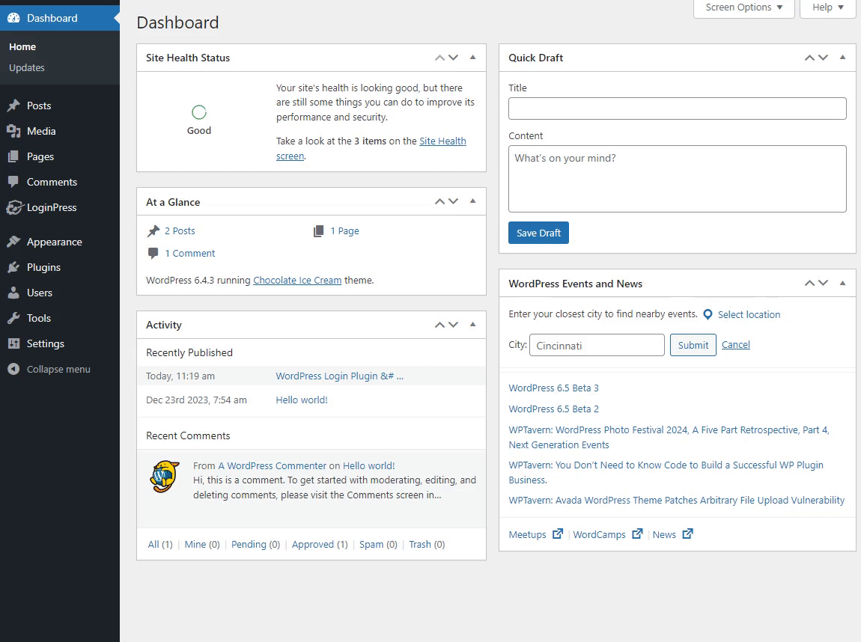Move Site Health Status panel down

453,58
